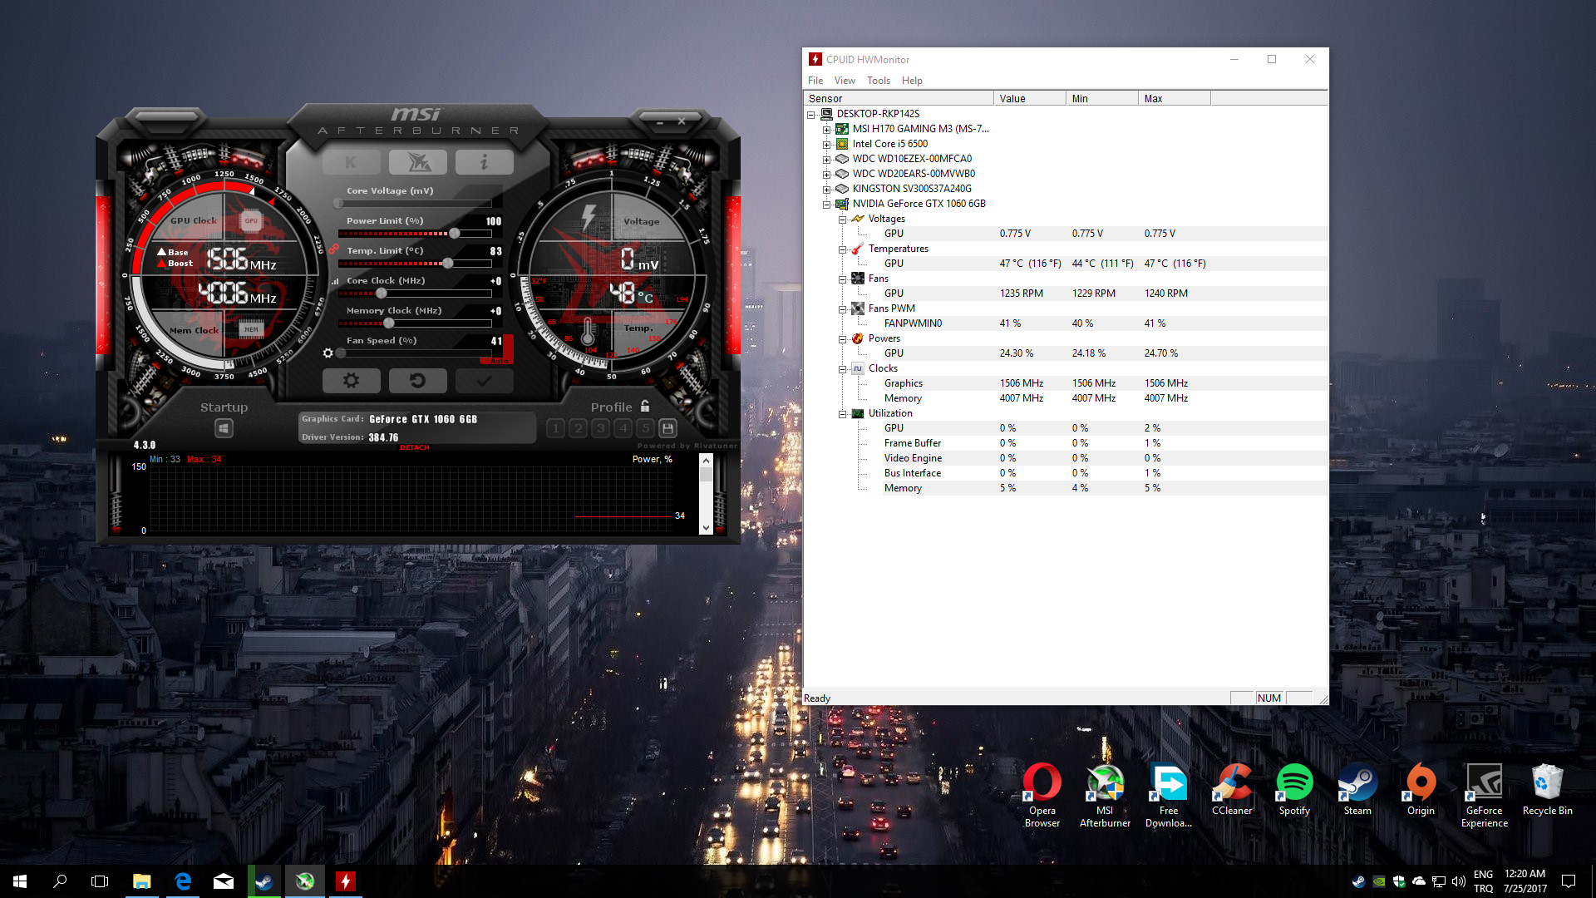Click the Windows Start button
Screen dimensions: 1596x898
(20, 881)
